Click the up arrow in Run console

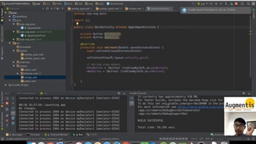tap(13, 98)
